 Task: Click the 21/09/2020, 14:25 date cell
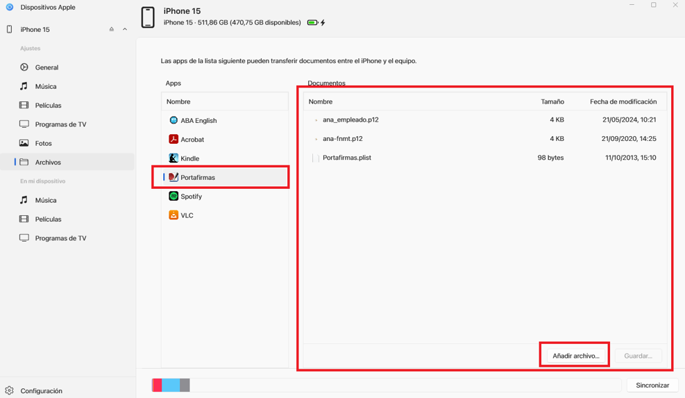pos(629,139)
